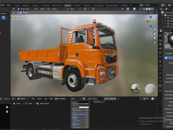The image size is (173, 130).
Task: Click the pan hand in viewport
Action: click(155, 34)
